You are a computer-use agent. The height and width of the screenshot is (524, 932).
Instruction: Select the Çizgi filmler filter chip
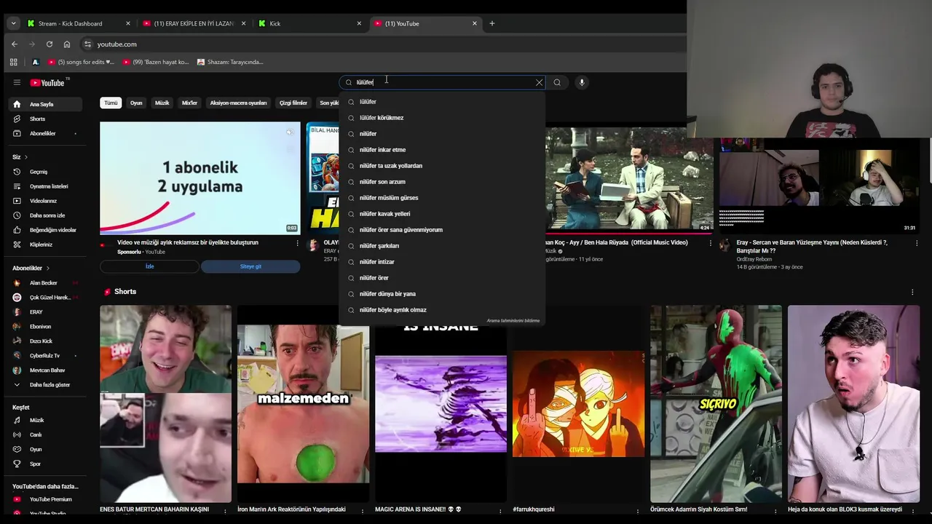[x=293, y=103]
